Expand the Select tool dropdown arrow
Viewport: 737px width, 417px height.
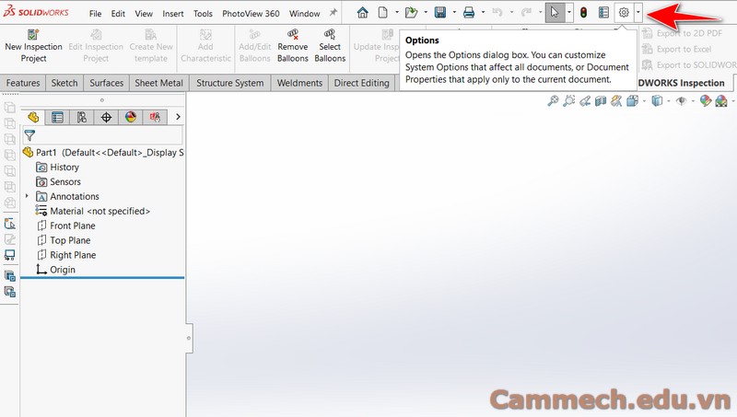coord(568,13)
